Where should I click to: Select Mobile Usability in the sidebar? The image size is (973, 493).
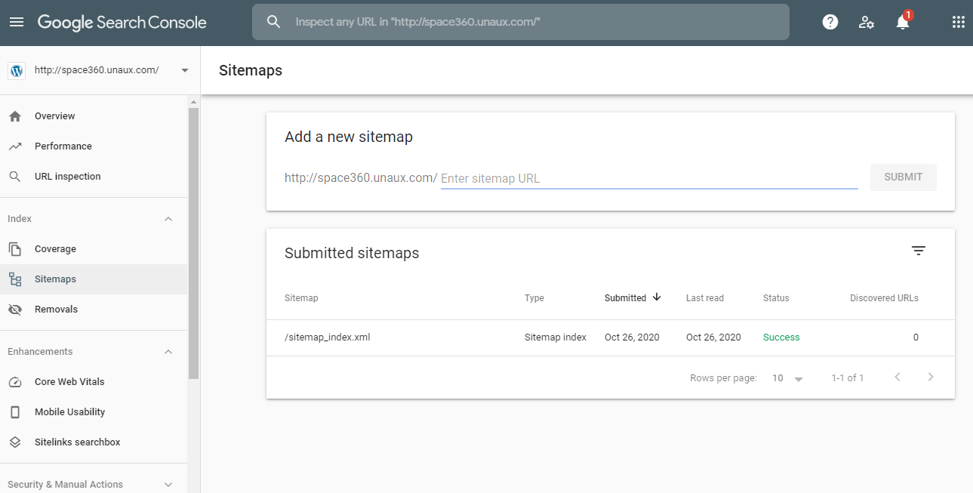(x=69, y=411)
